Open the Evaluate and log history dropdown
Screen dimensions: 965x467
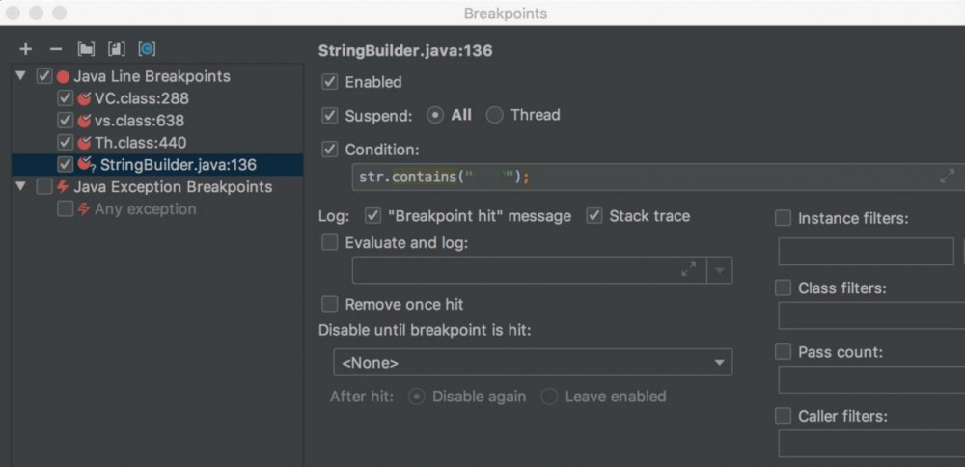pyautogui.click(x=719, y=270)
